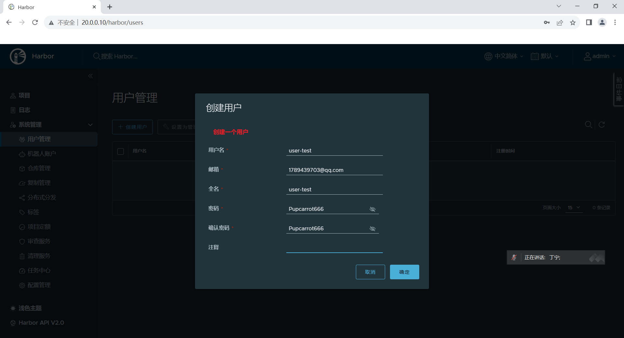Open the 中文简体 language dropdown
Image resolution: width=624 pixels, height=338 pixels.
tap(504, 56)
